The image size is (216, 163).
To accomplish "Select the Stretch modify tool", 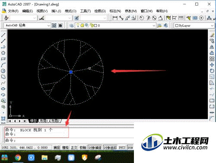I will pyautogui.click(x=212, y=83).
